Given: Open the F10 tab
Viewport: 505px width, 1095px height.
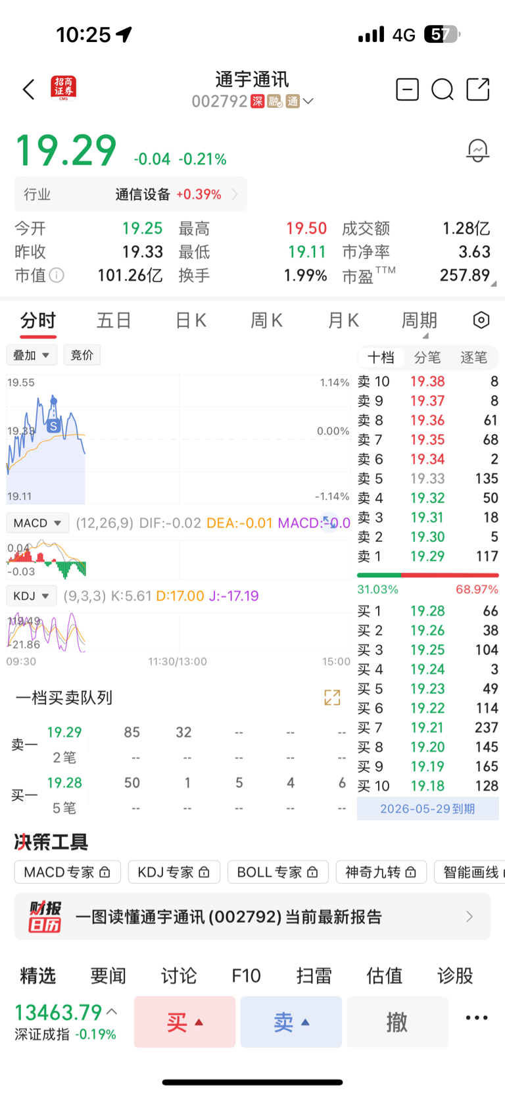Looking at the screenshot, I should [x=247, y=975].
